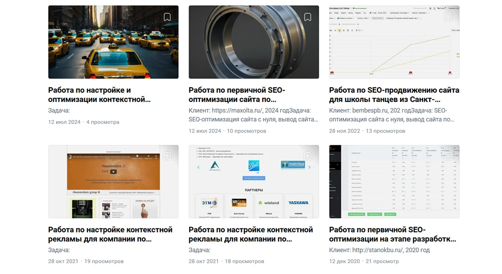Click the '28 ноя 2022' date line
This screenshot has width=502, height=274.
click(344, 131)
